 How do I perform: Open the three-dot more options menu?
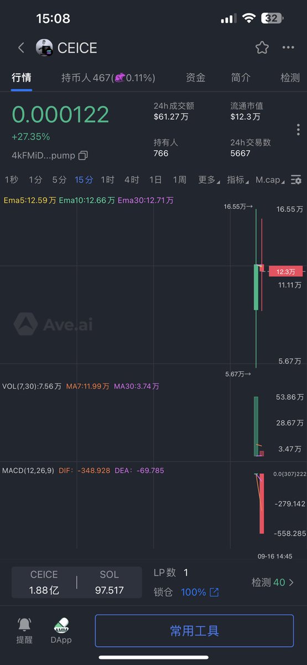[288, 48]
